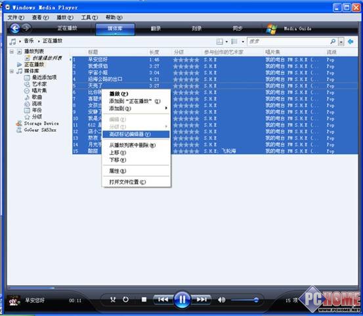This screenshot has height=316, width=363.
Task: Click Media Guide button
Action: [x=297, y=29]
